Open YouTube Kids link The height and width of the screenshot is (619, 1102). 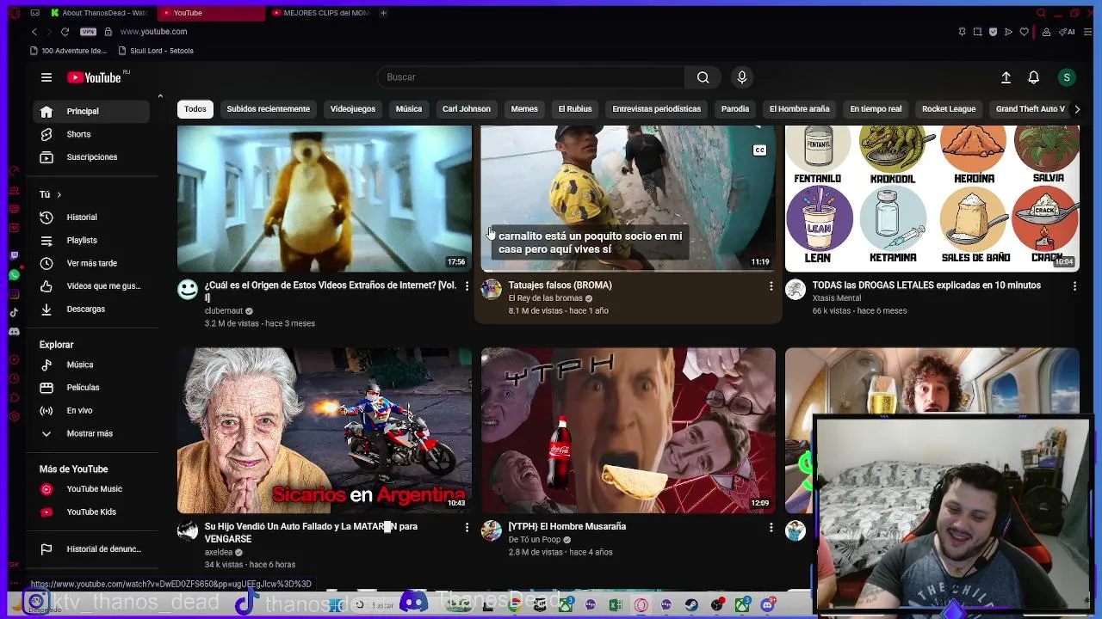[91, 512]
